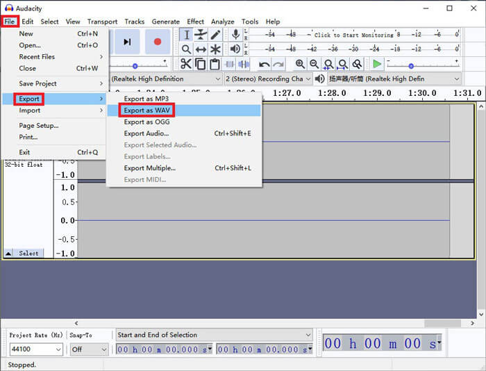Viewport: 486px width, 371px height.
Task: Open the Edit menu
Action: click(27, 22)
